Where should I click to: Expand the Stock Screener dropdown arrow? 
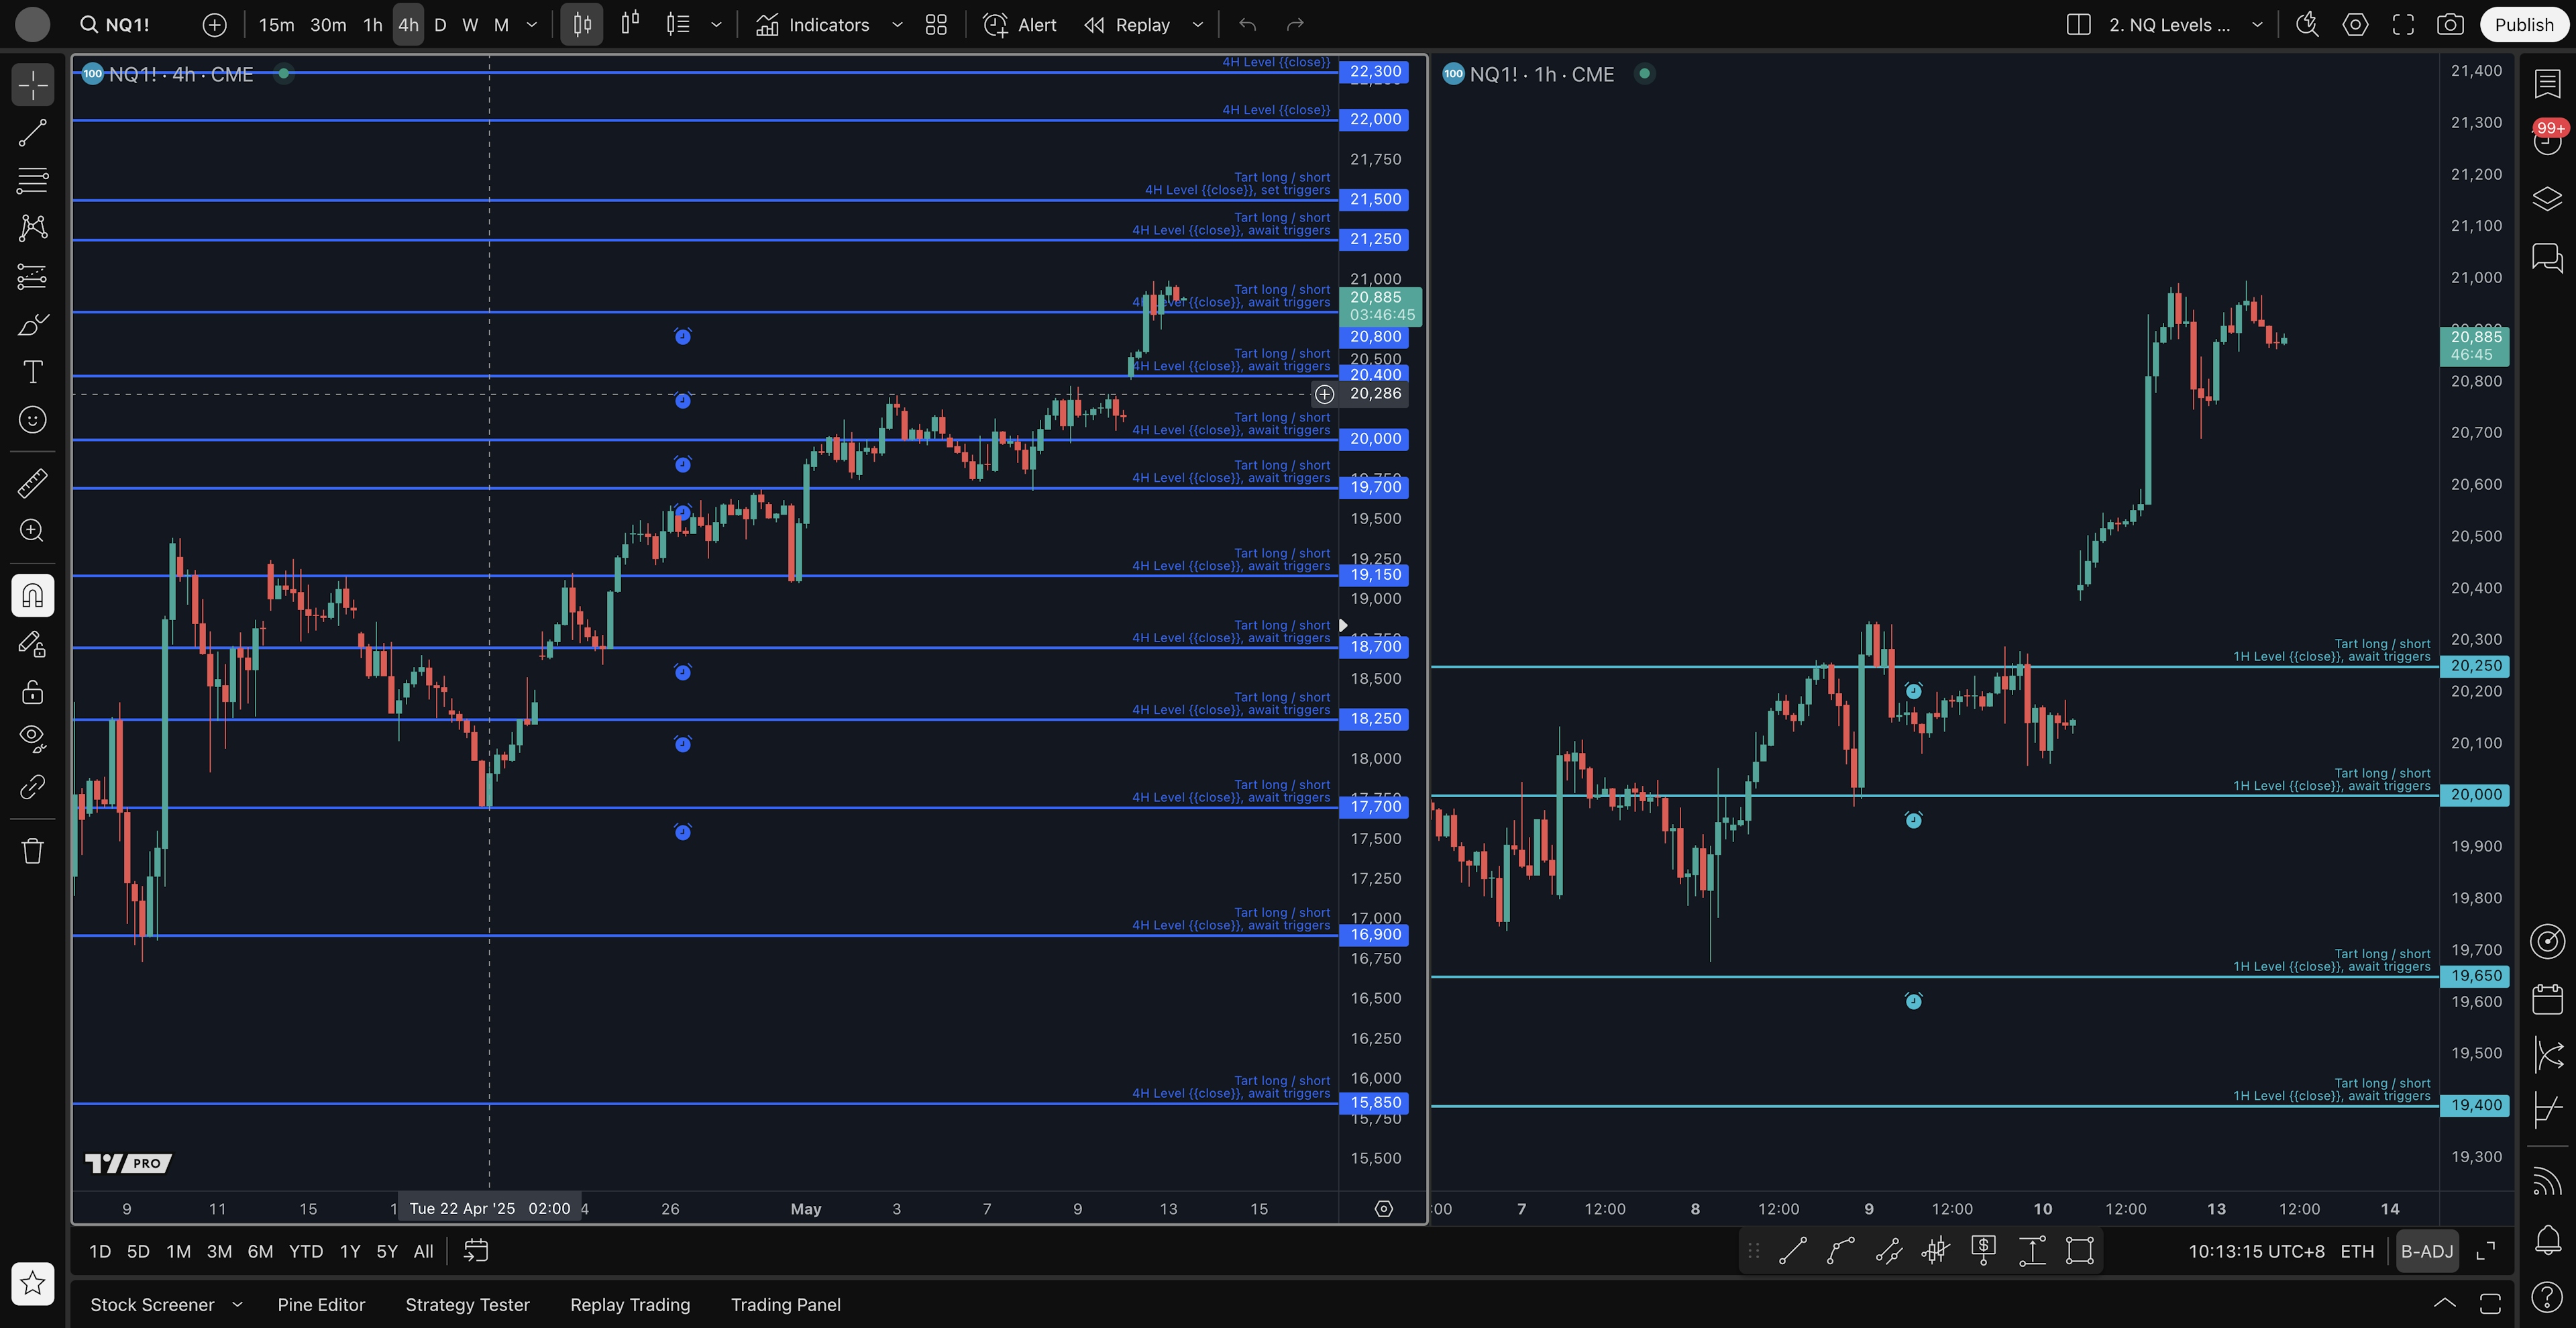238,1304
